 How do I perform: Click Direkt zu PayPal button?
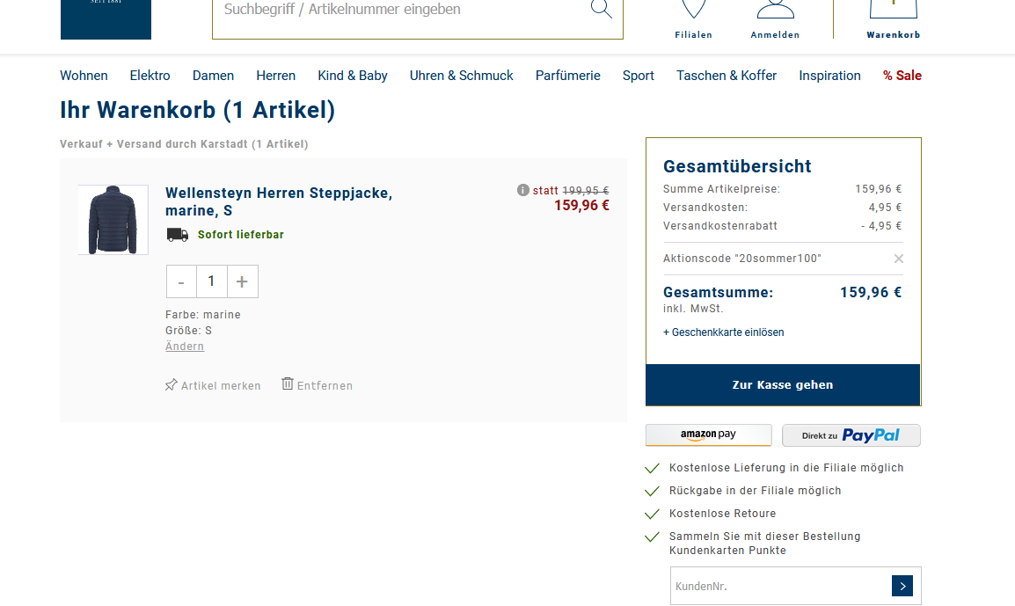pos(851,435)
